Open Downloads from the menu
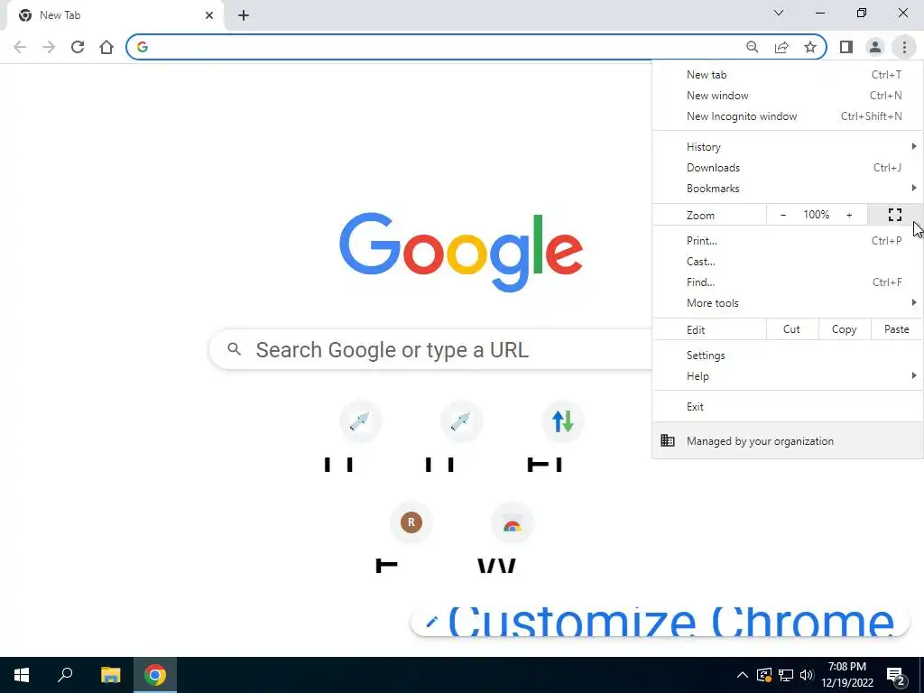924x693 pixels. tap(787, 167)
